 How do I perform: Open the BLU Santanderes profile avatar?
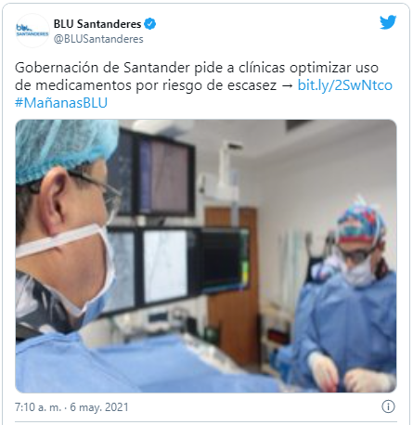coord(32,31)
